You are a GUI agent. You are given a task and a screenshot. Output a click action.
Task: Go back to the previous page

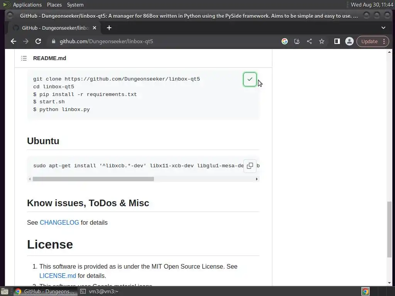[14, 41]
